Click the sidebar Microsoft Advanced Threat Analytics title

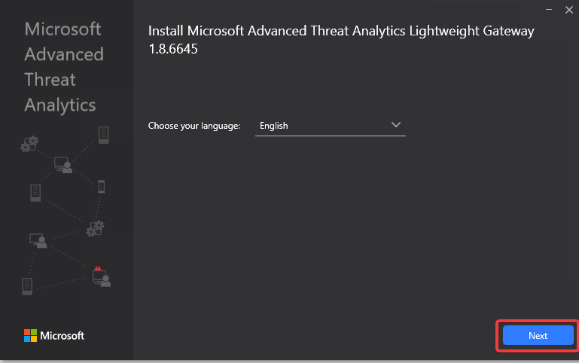63,67
